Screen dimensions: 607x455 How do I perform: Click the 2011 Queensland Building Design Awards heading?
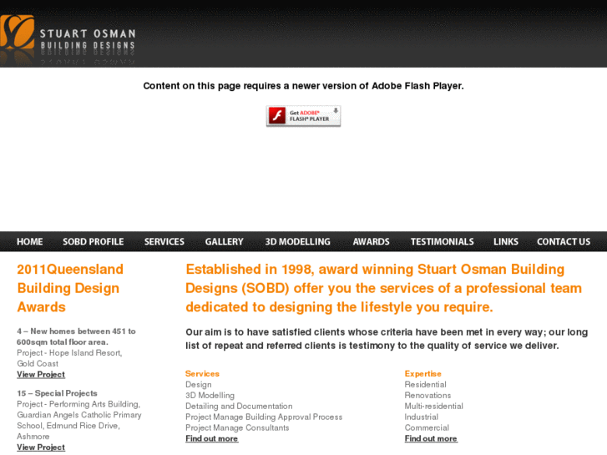pyautogui.click(x=70, y=288)
